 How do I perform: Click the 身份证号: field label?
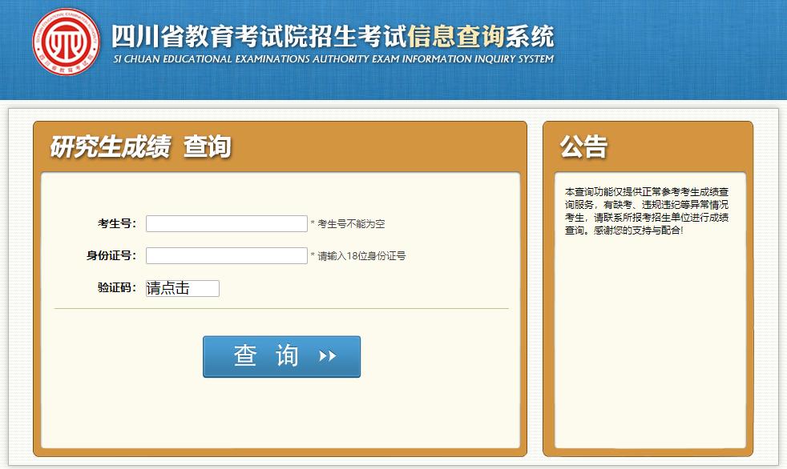pos(111,255)
